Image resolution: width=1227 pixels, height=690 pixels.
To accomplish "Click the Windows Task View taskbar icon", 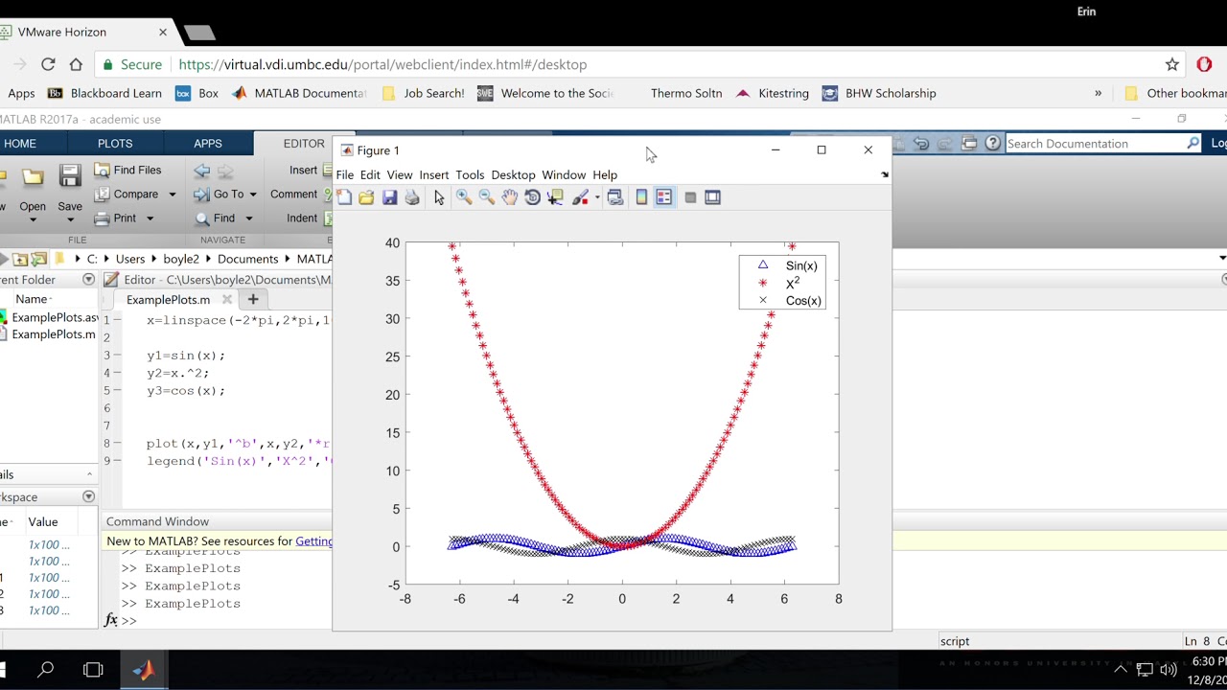I will [93, 670].
